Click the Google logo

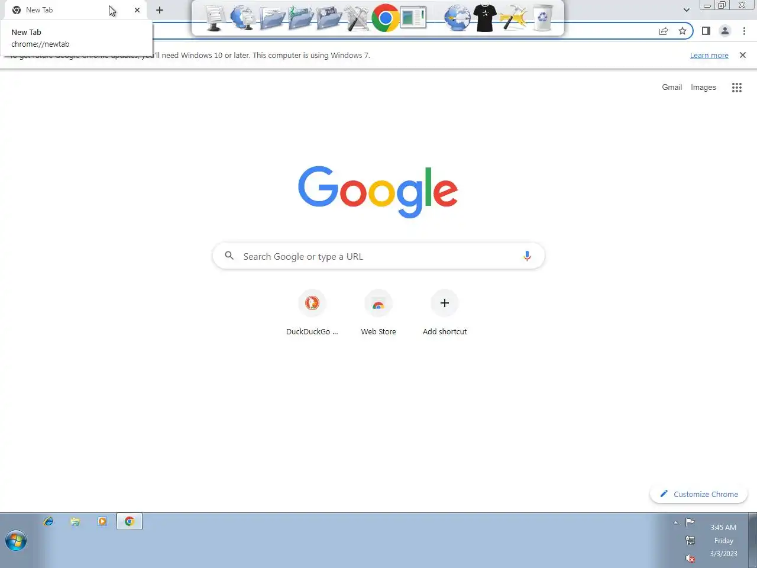378,192
